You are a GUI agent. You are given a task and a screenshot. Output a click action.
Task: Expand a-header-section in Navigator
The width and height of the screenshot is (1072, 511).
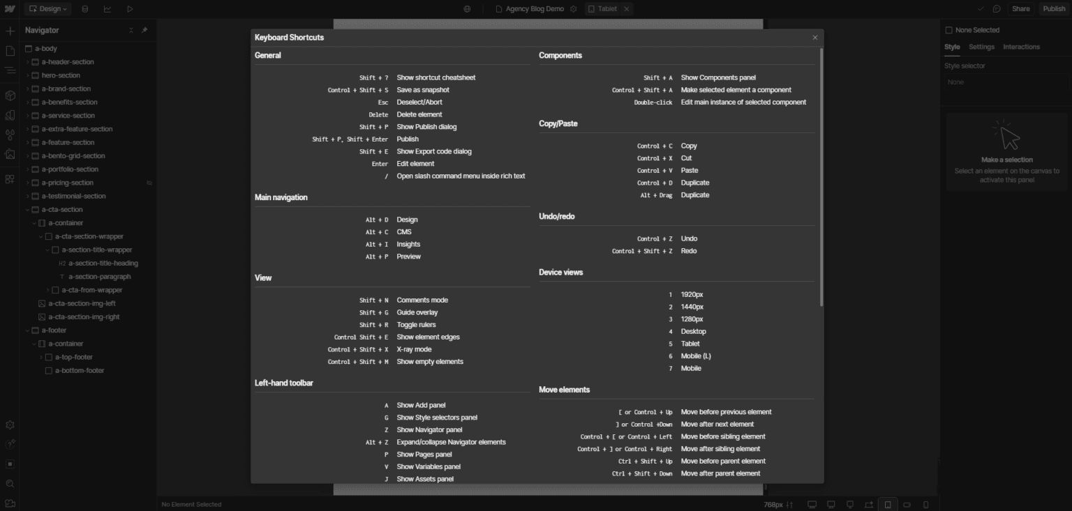coord(28,62)
